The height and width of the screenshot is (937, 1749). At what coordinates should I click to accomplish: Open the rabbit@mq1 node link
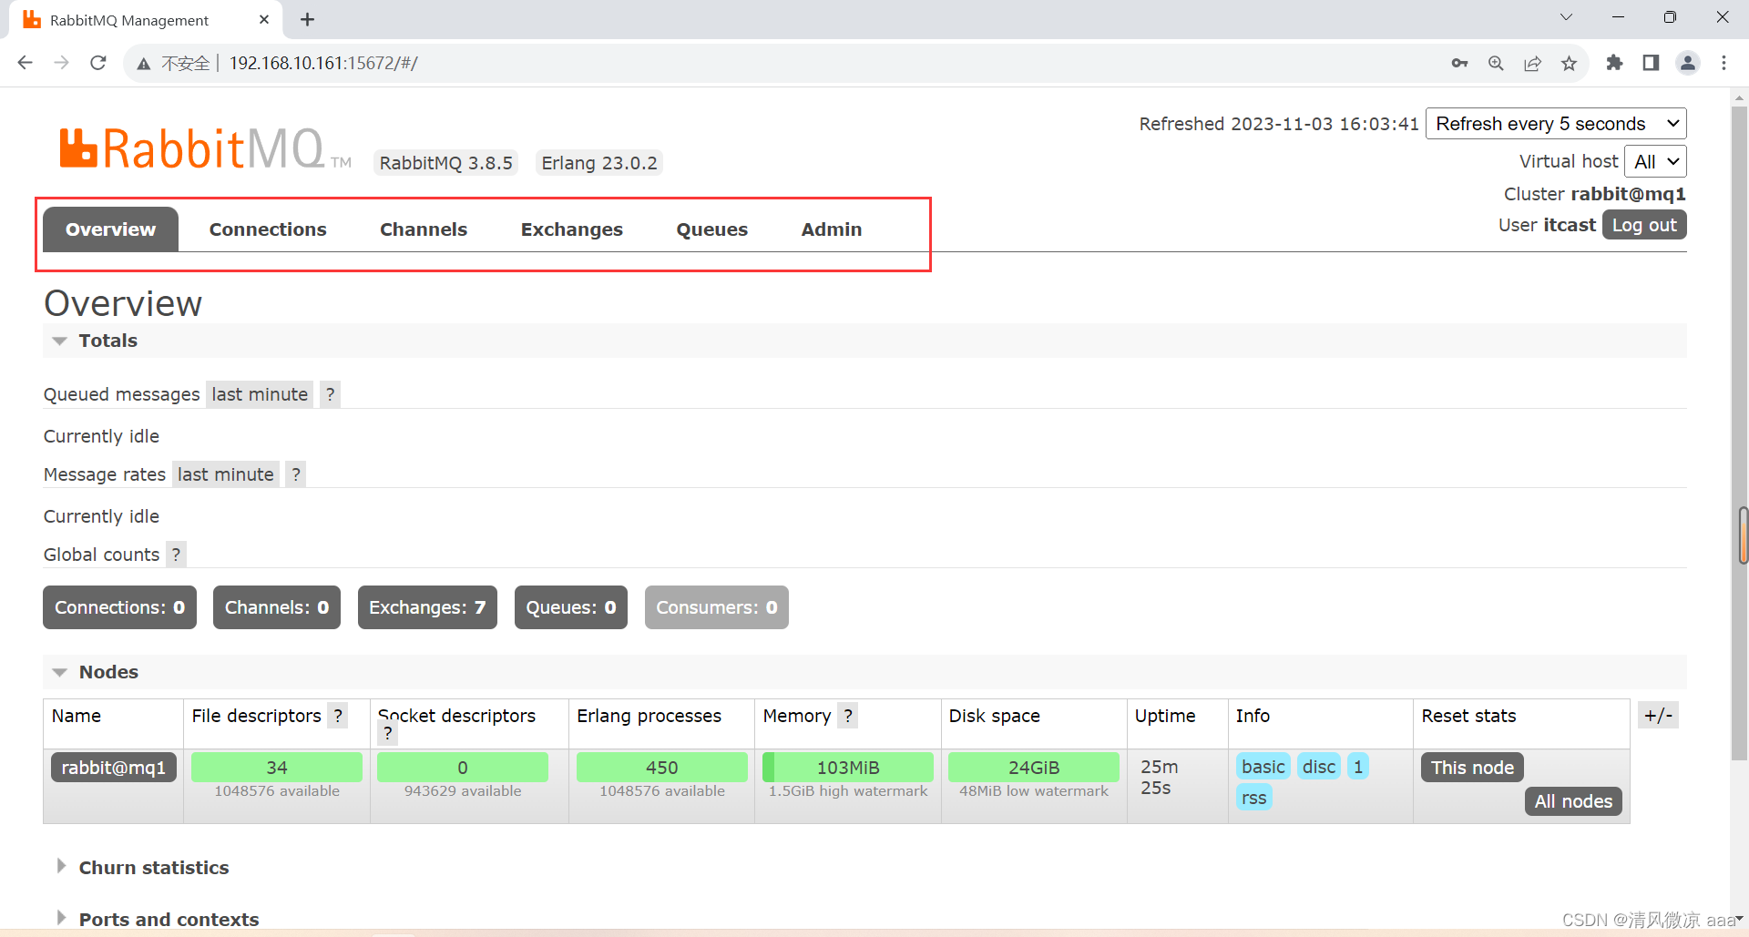coord(114,768)
